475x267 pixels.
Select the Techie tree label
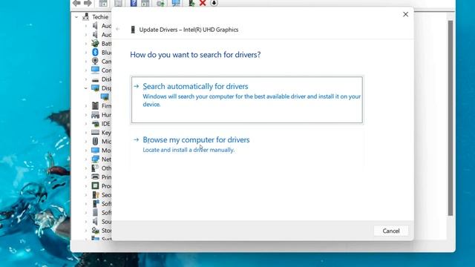tap(100, 17)
